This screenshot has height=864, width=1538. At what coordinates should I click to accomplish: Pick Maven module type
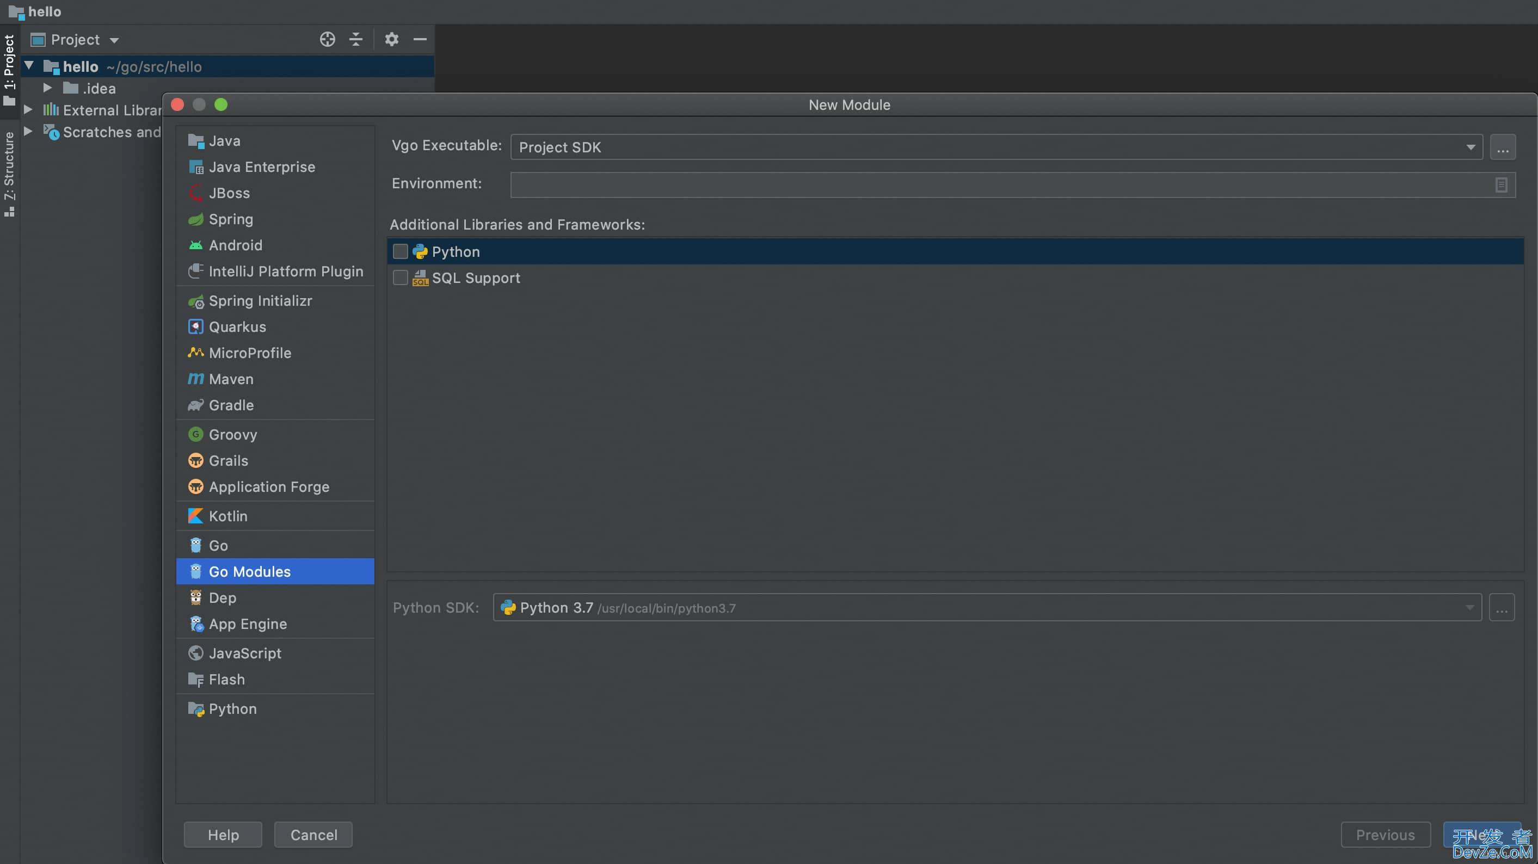pyautogui.click(x=275, y=379)
